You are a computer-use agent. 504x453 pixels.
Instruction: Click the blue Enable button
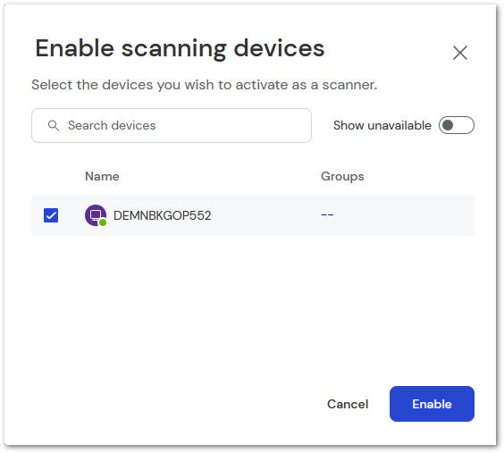pos(432,404)
